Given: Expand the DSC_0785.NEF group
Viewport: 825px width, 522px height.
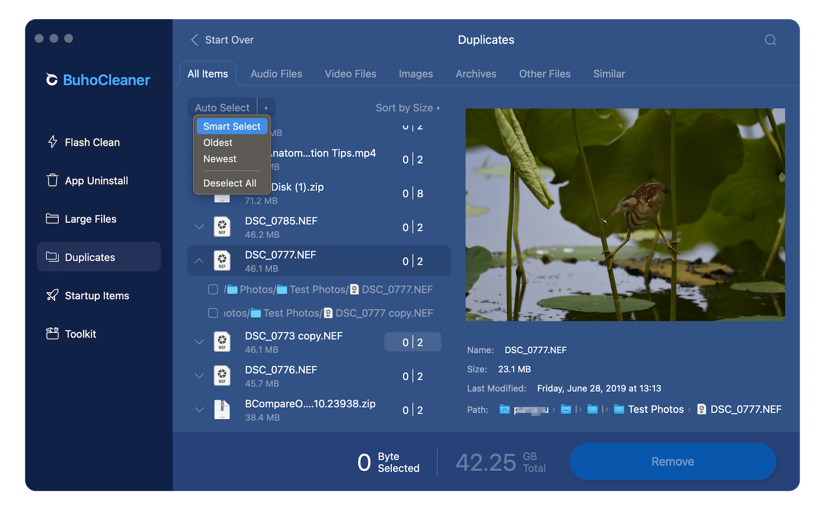Looking at the screenshot, I should tap(200, 227).
